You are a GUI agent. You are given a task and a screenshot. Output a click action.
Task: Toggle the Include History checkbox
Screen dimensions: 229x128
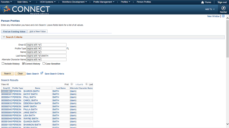click(3, 64)
